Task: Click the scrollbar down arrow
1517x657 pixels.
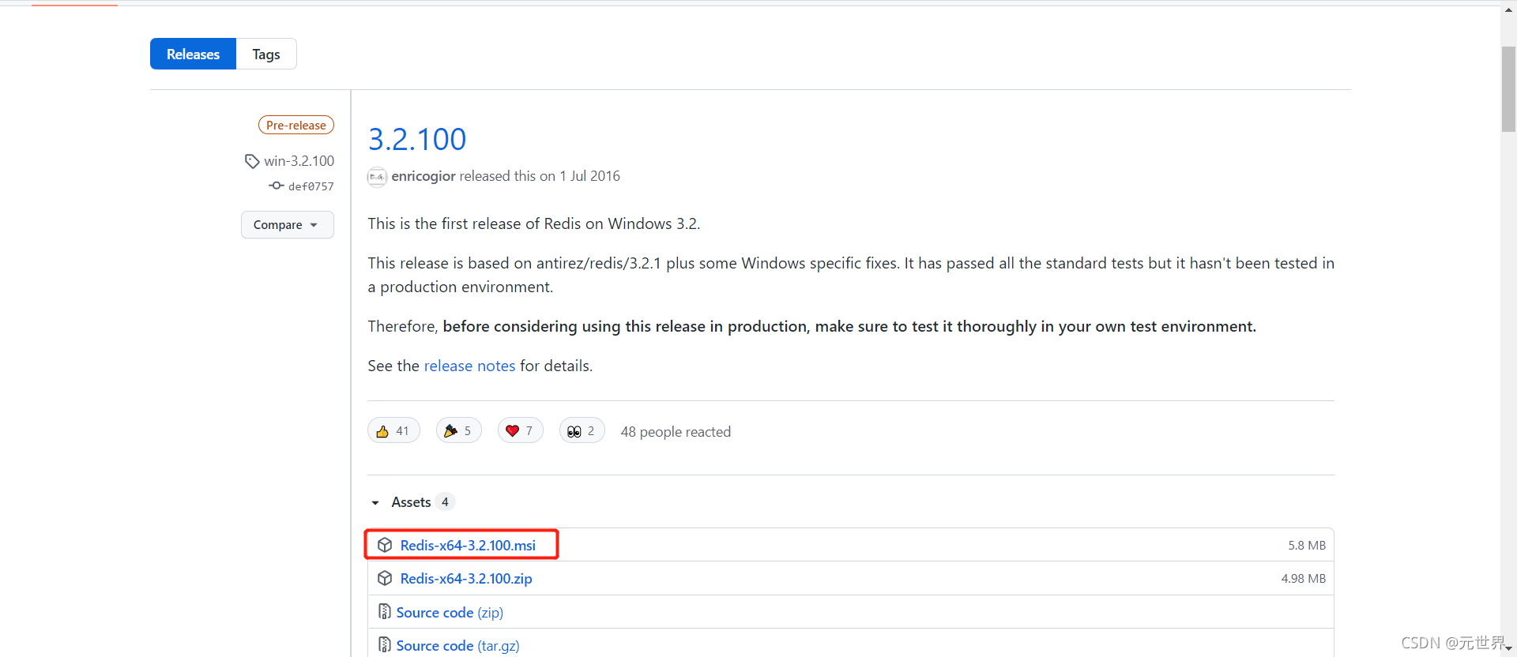Action: tap(1508, 649)
